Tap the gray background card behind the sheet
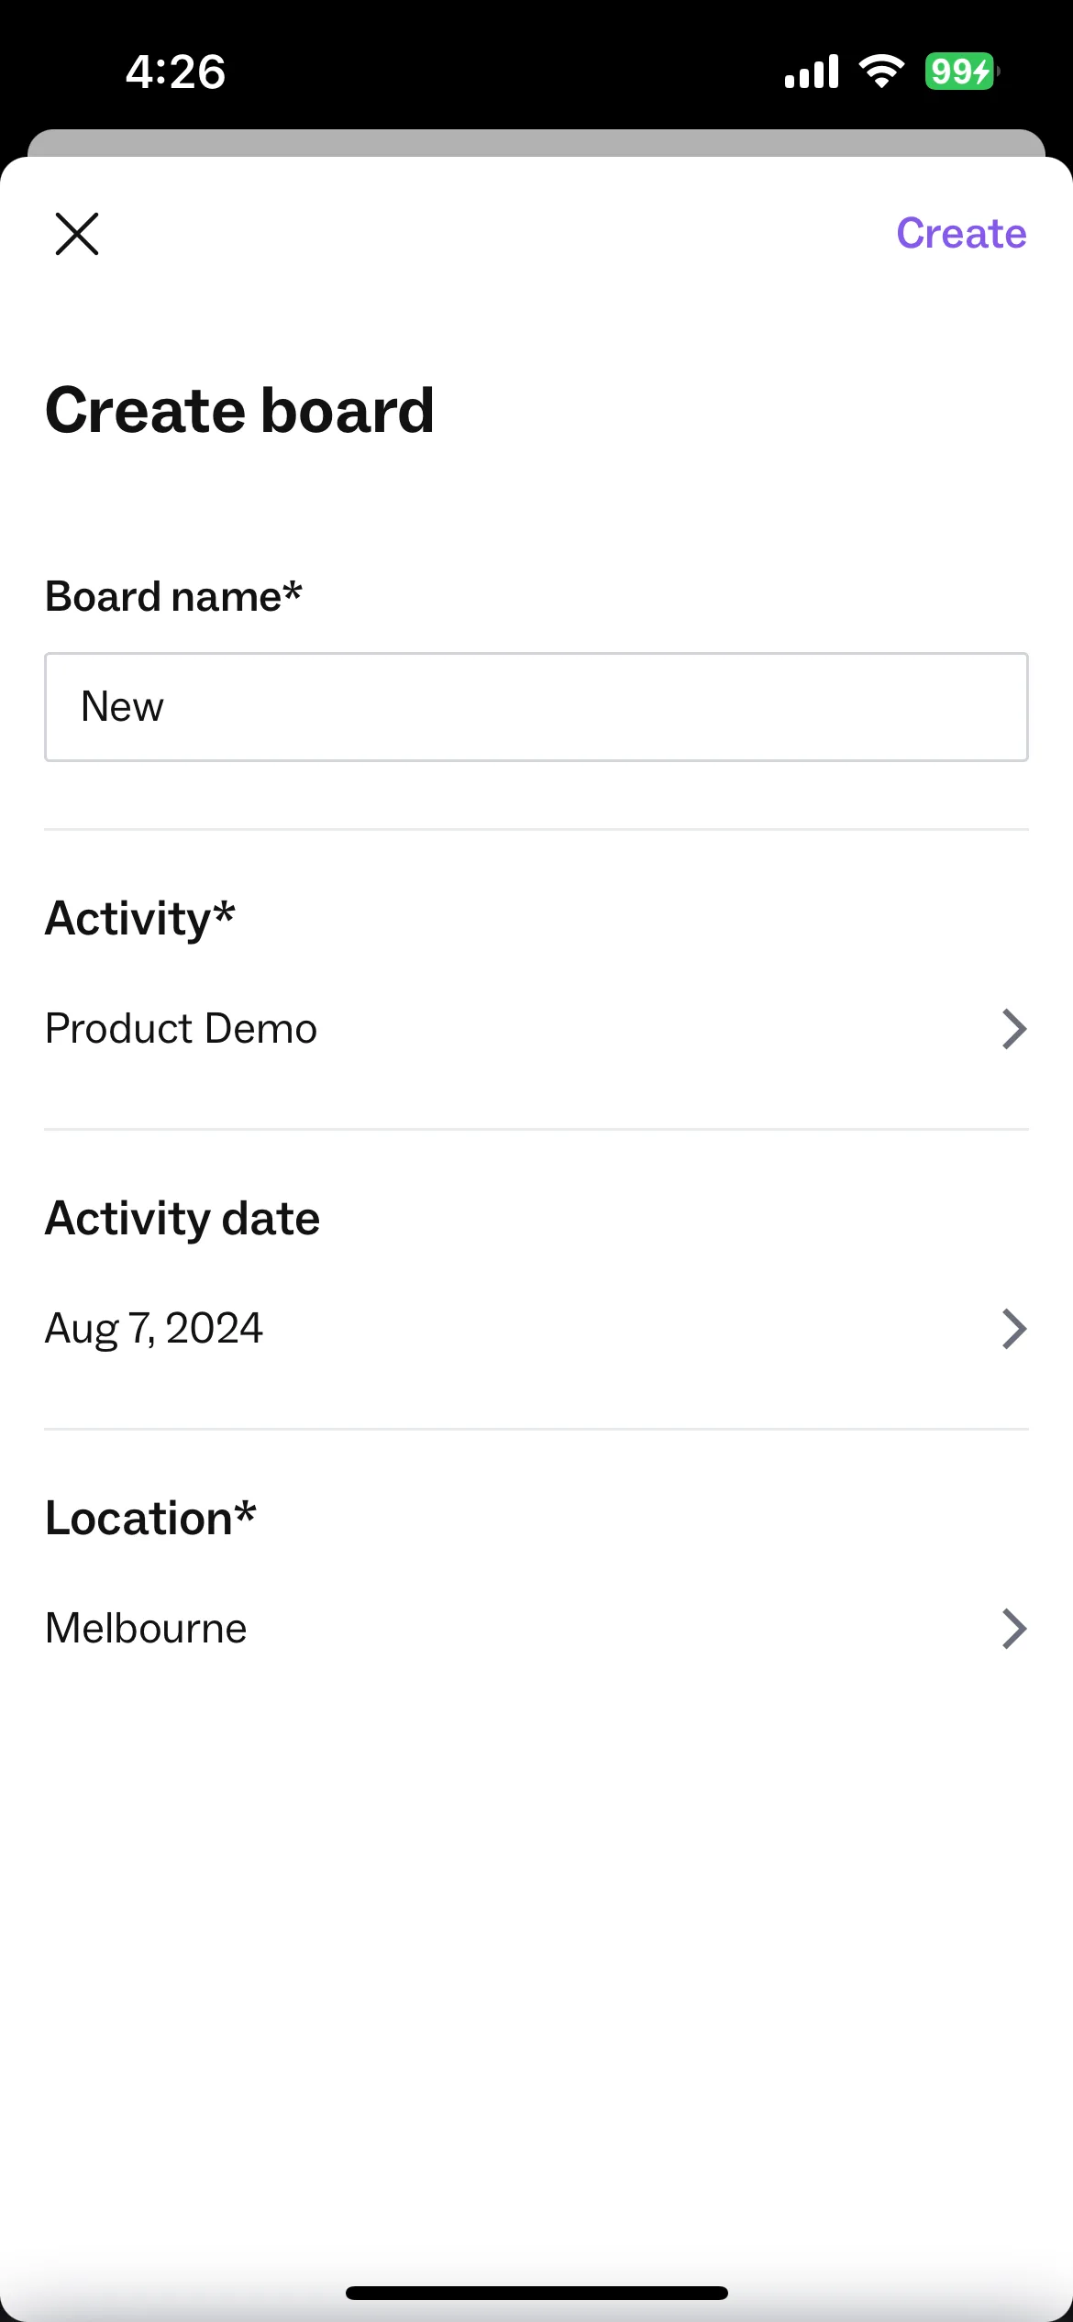This screenshot has width=1073, height=2322. (536, 142)
